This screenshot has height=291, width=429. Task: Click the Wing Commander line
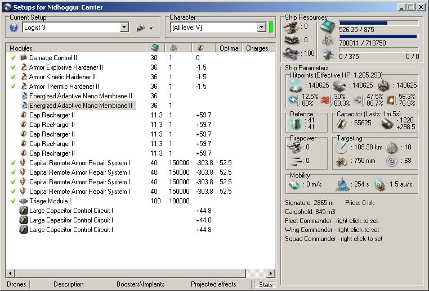(x=332, y=230)
